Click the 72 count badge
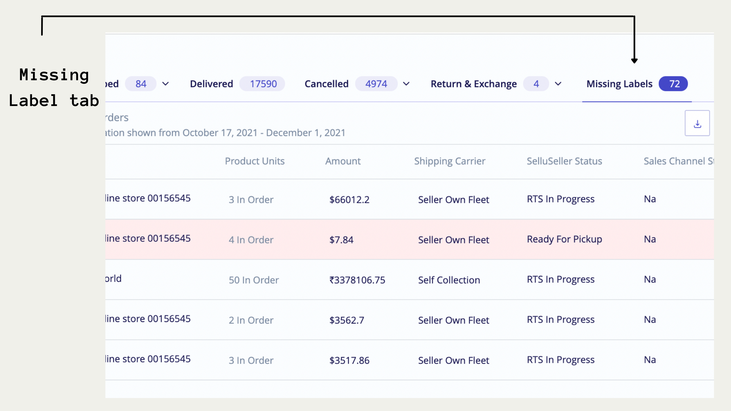The height and width of the screenshot is (411, 731). tap(673, 84)
